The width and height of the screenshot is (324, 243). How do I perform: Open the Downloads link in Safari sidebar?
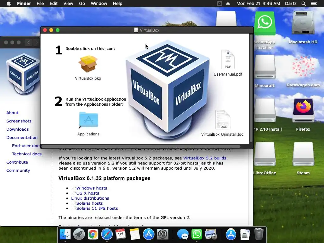click(17, 129)
